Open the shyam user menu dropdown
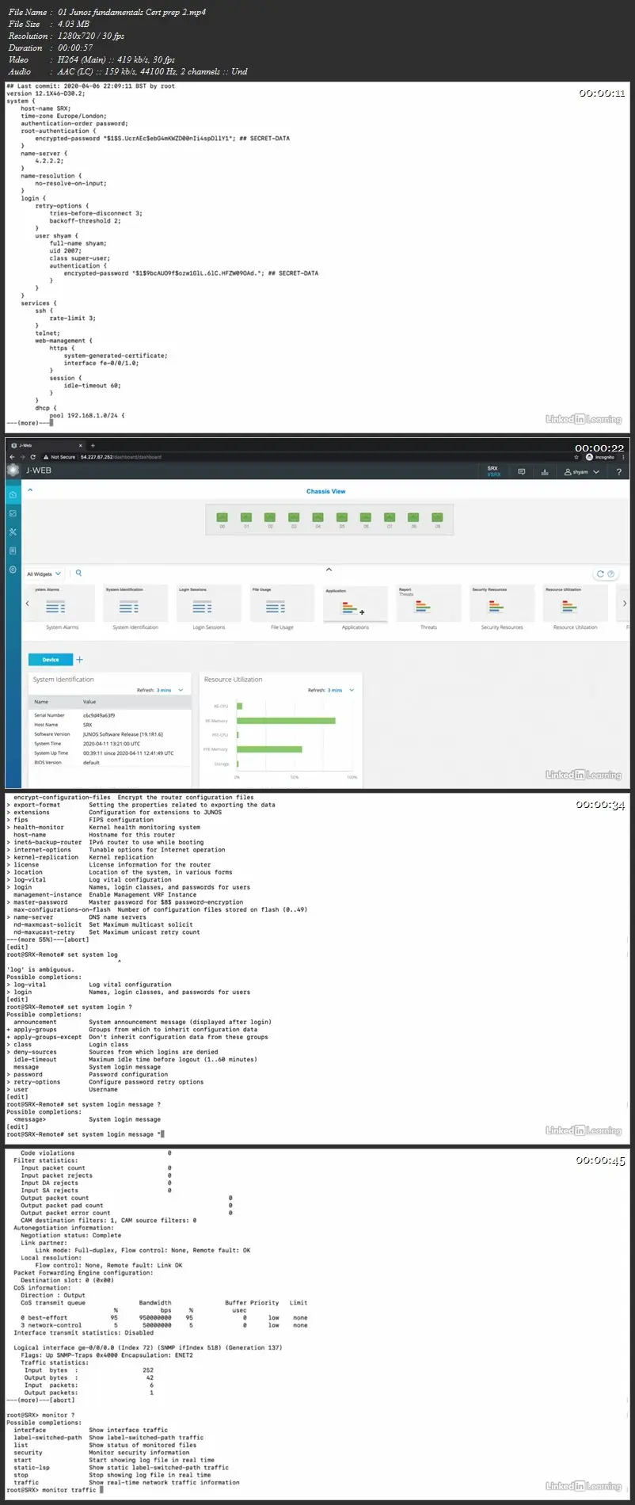The image size is (635, 1505). [x=582, y=471]
